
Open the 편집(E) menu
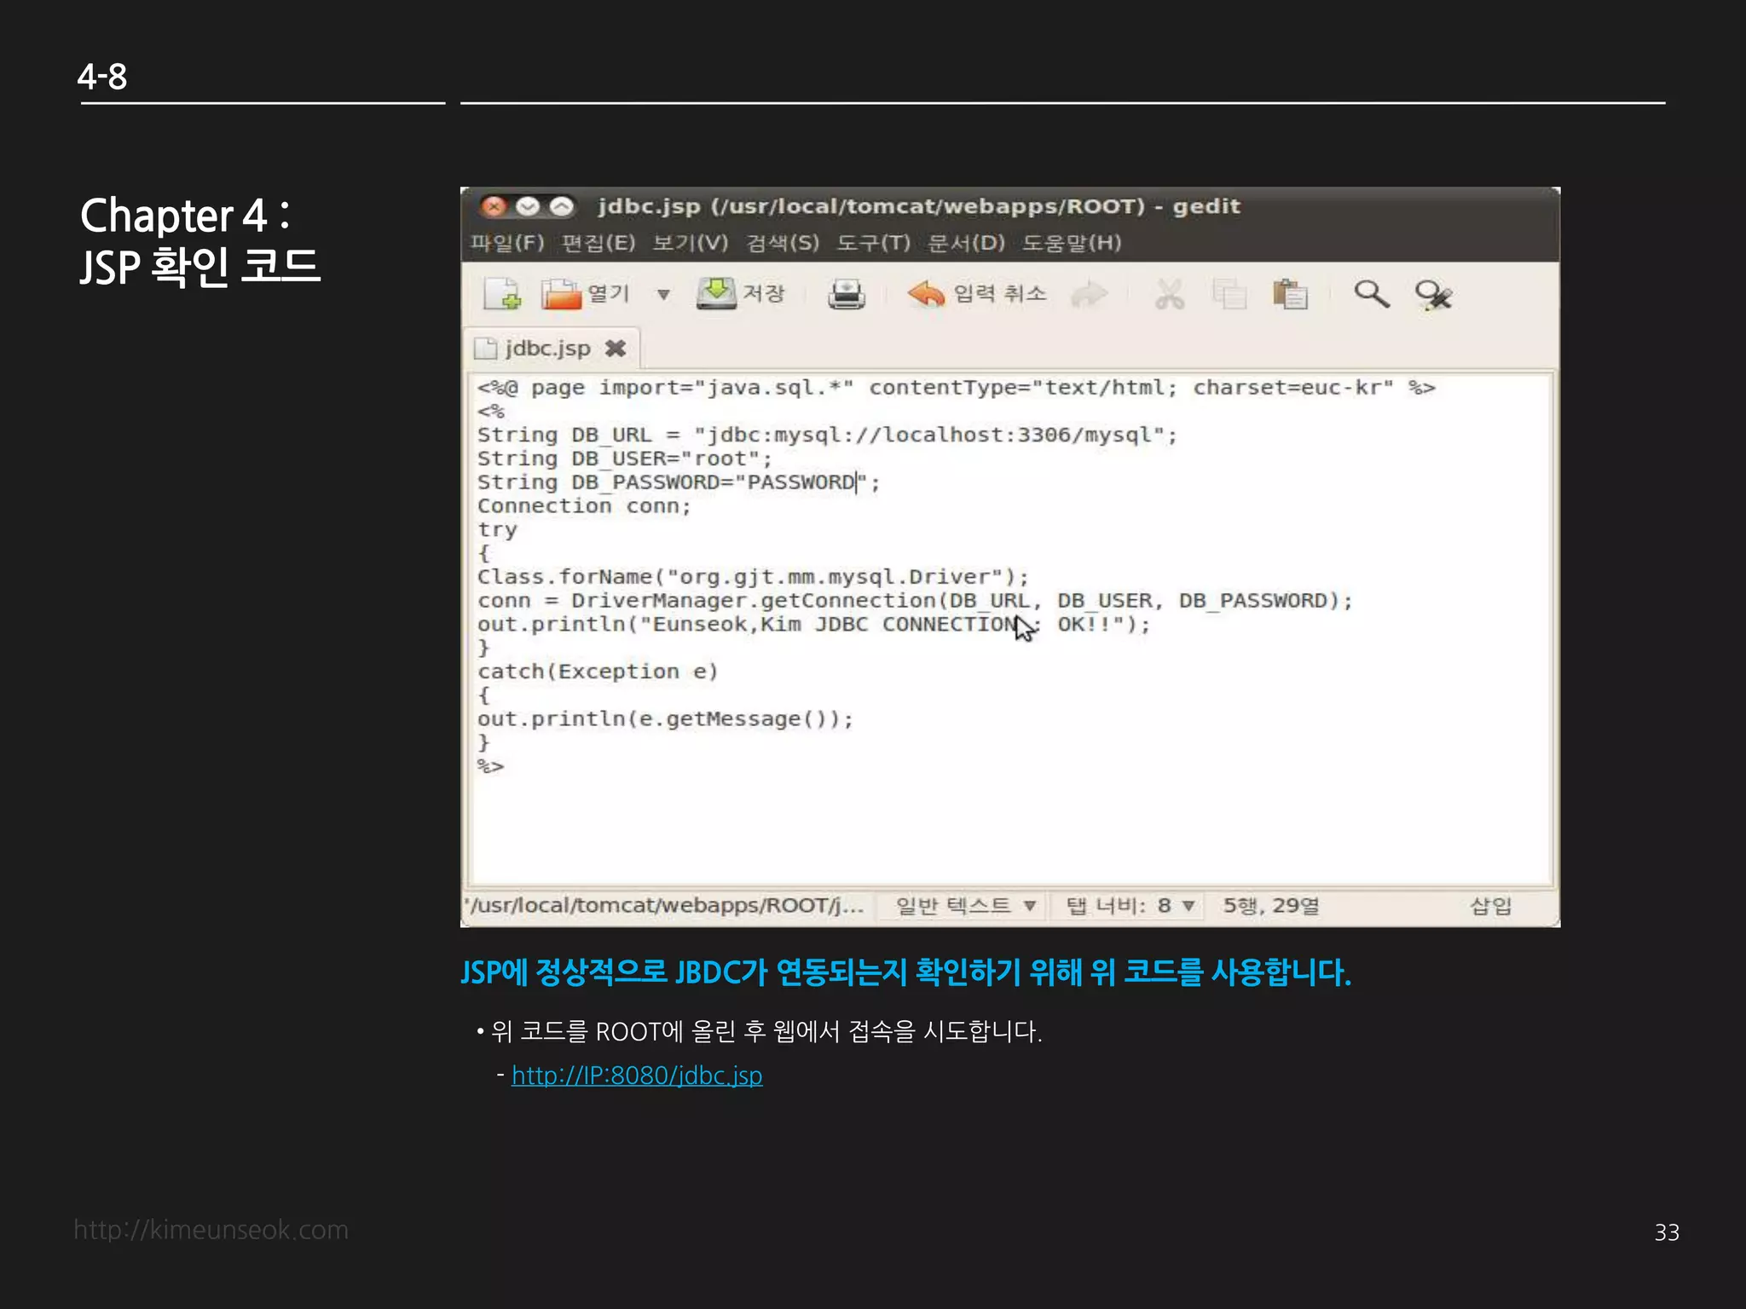click(598, 243)
